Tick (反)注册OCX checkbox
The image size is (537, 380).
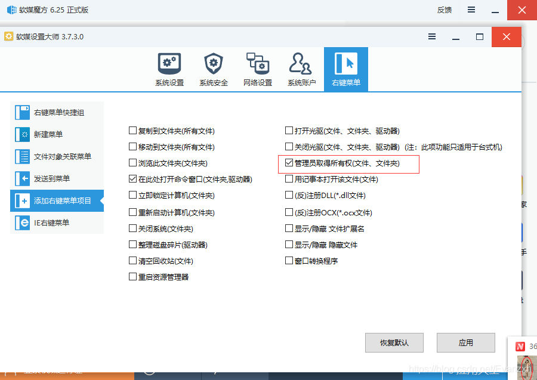tap(289, 212)
